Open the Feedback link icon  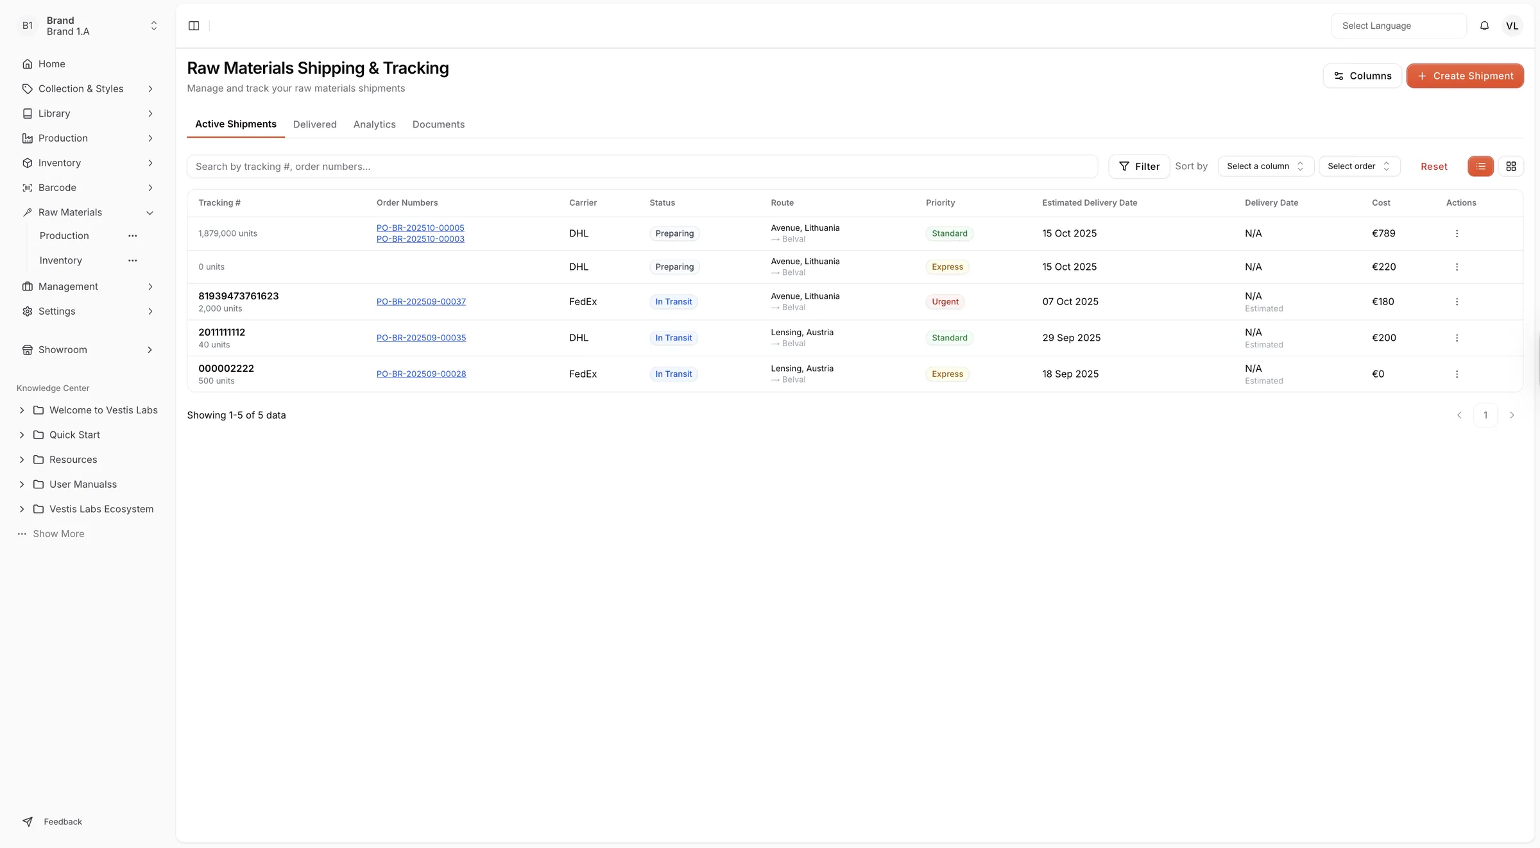click(28, 822)
